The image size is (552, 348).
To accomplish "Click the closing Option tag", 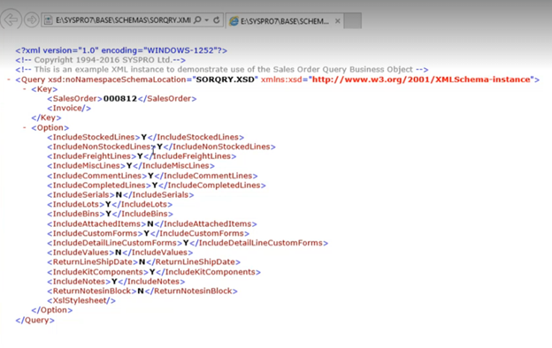I will (x=51, y=310).
